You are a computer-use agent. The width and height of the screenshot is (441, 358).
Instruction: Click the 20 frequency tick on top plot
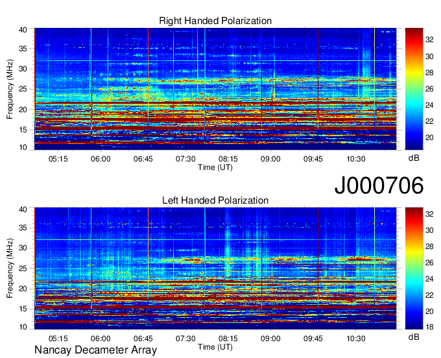pos(23,110)
